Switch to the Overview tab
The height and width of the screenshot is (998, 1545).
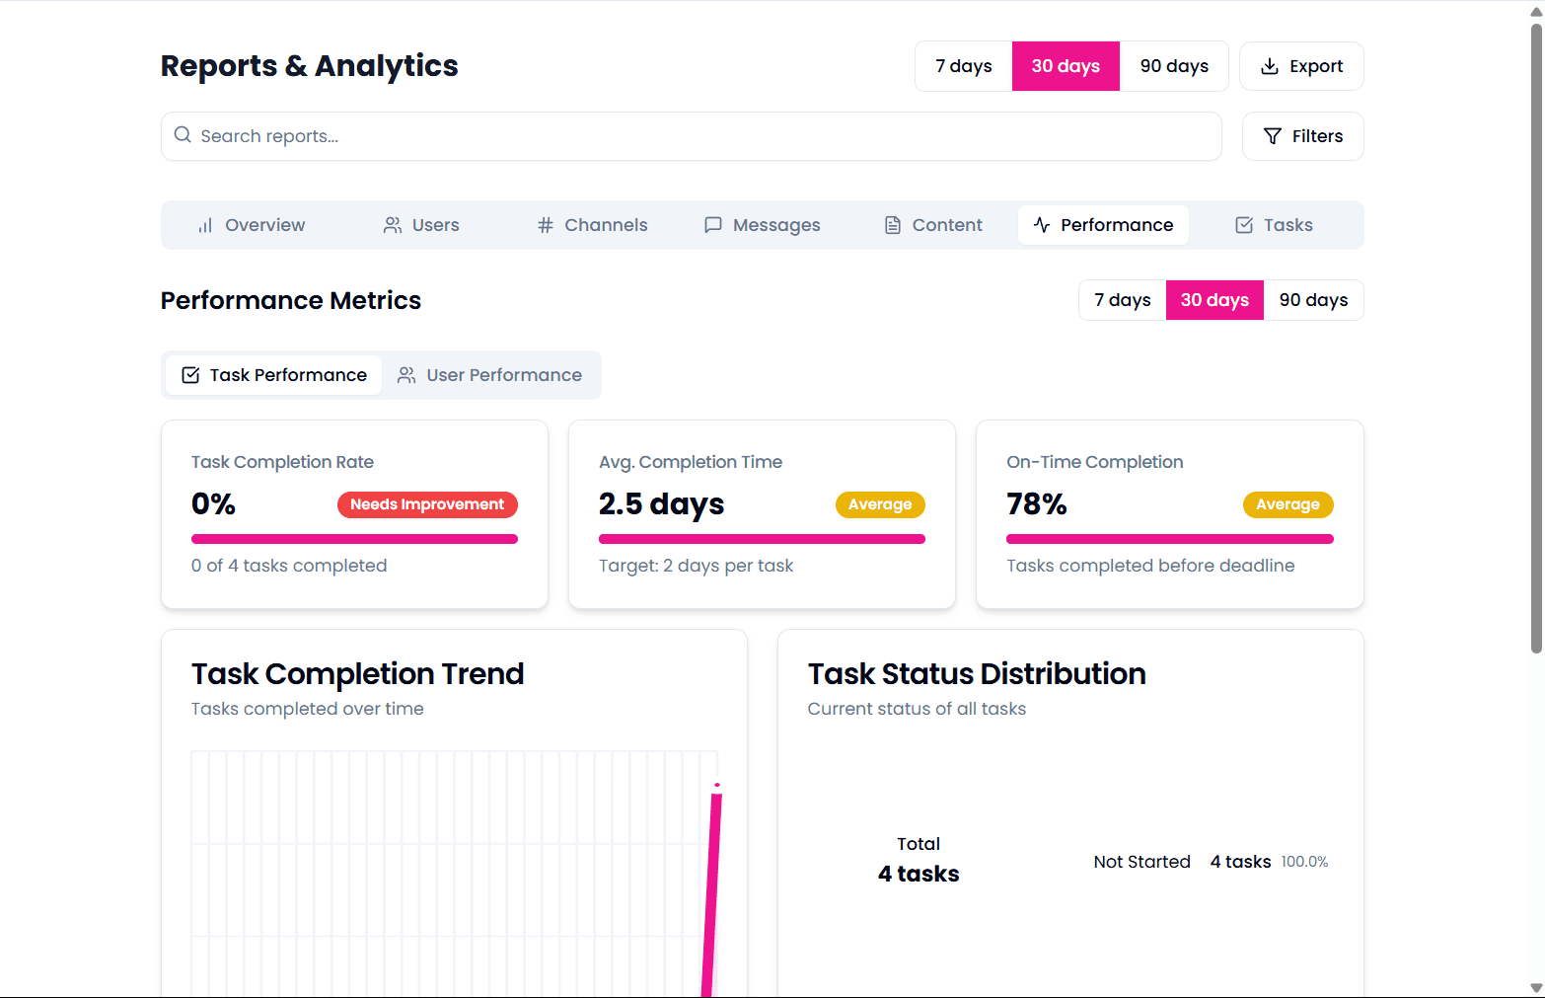pyautogui.click(x=252, y=225)
